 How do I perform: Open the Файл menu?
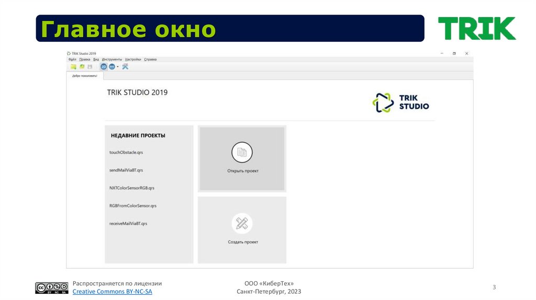(x=72, y=60)
